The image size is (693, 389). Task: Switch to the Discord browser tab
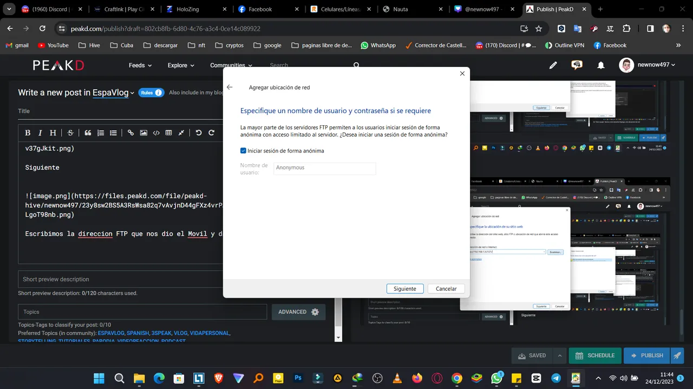51,9
